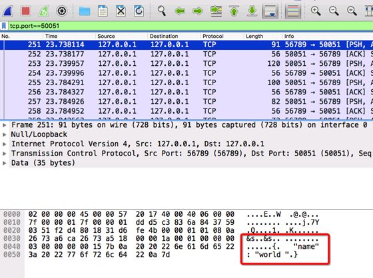Expand the Frame 251 details
This screenshot has width=373, height=278.
[4, 125]
